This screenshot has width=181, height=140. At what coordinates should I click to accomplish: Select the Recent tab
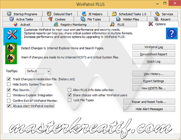pos(163,19)
